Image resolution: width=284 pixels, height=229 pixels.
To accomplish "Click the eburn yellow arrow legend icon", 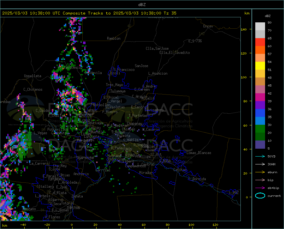I will (x=260, y=172).
